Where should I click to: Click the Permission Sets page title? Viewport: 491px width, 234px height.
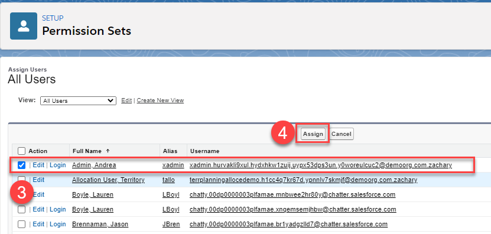click(86, 31)
